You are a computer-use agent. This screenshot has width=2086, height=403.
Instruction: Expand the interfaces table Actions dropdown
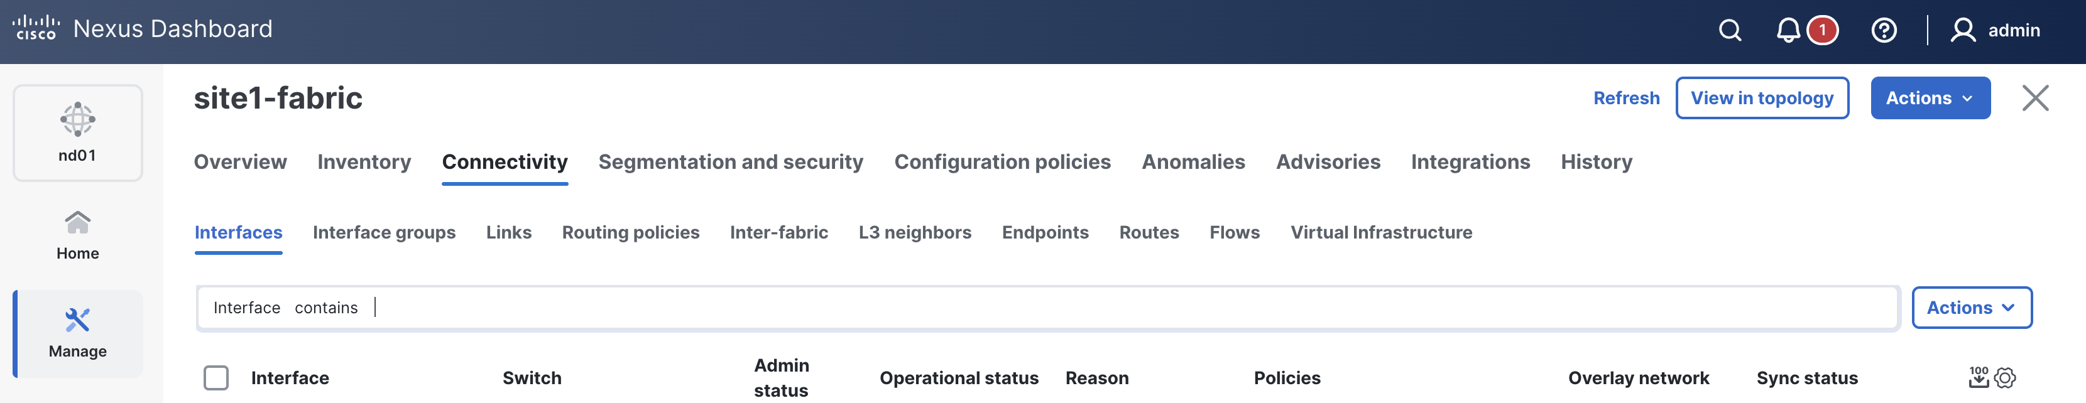click(1971, 308)
